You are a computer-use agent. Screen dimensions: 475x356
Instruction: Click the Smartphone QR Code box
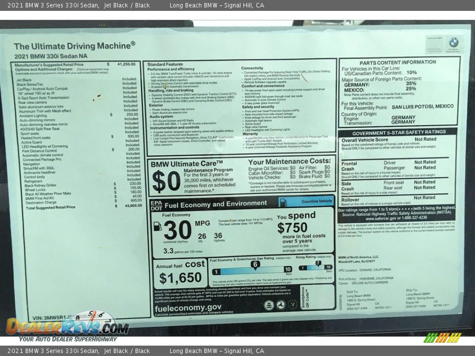coord(318,297)
